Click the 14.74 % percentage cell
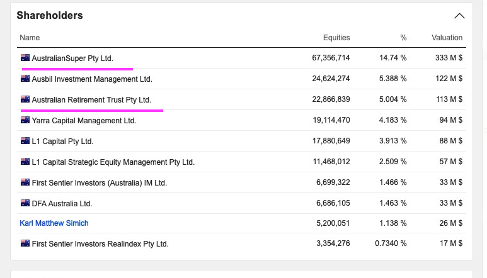Screen dimensions: 487x278 click(393, 58)
